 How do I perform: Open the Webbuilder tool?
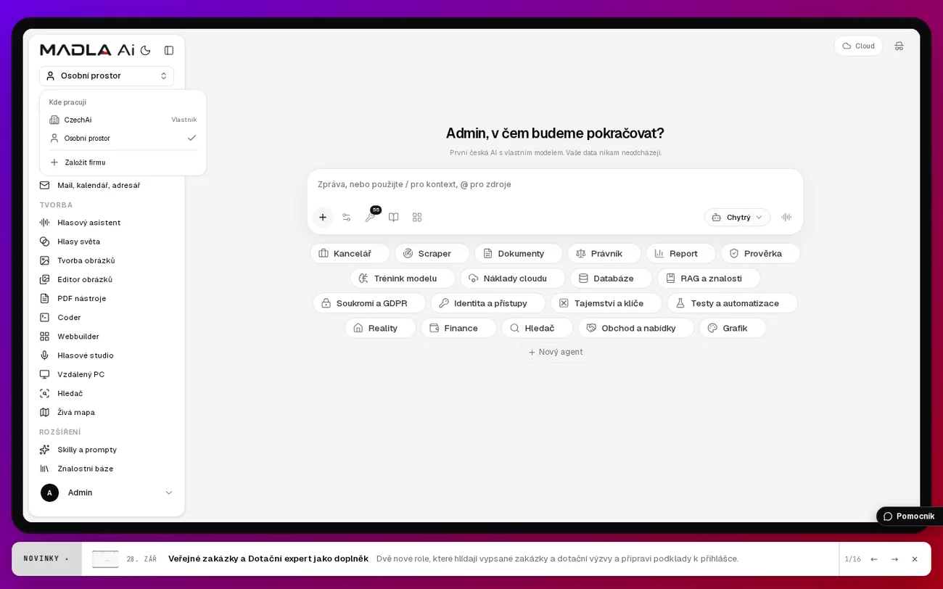point(107,337)
